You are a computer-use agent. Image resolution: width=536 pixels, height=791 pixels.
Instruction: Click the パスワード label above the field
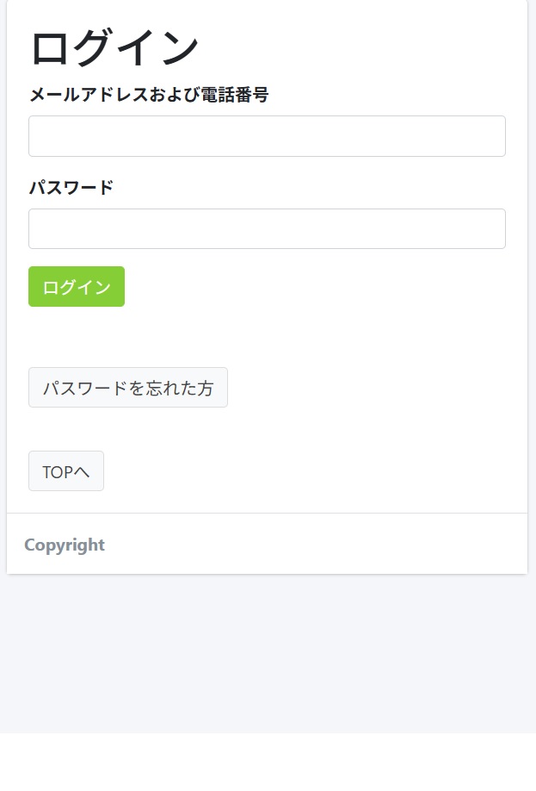pyautogui.click(x=71, y=187)
